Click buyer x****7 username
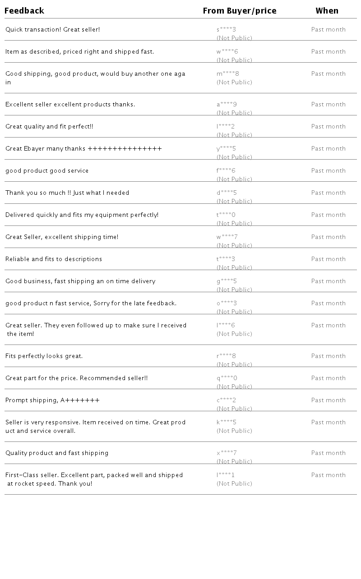The height and width of the screenshot is (579, 361). [x=227, y=453]
